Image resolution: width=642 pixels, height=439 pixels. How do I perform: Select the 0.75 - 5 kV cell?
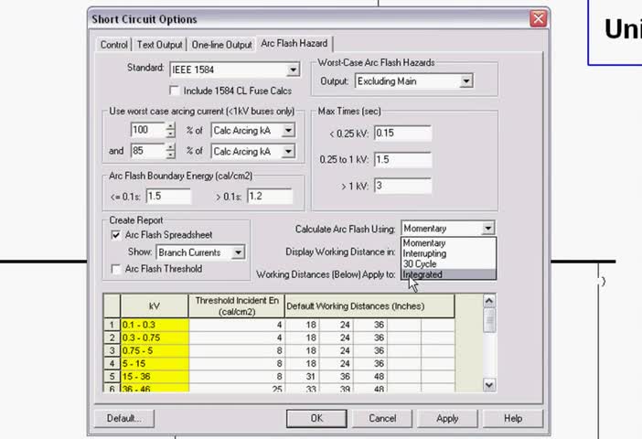pyautogui.click(x=155, y=350)
